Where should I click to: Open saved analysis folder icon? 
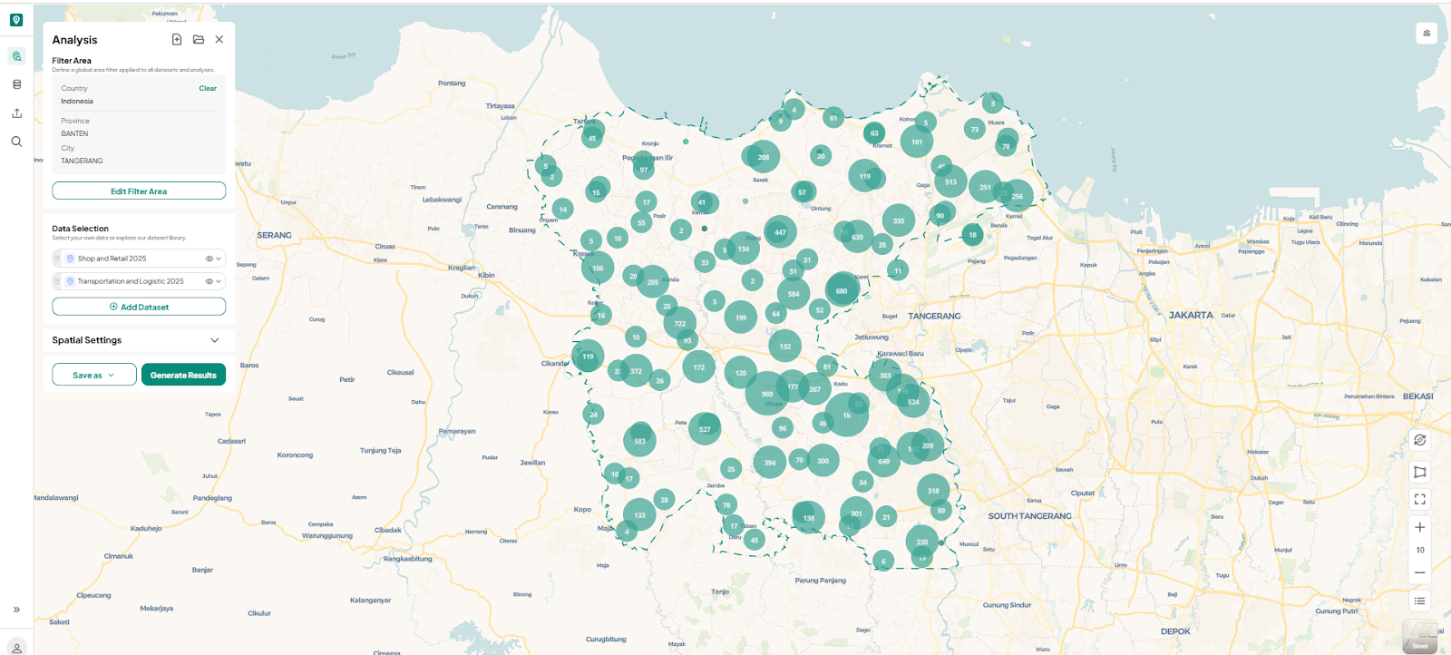pyautogui.click(x=199, y=39)
